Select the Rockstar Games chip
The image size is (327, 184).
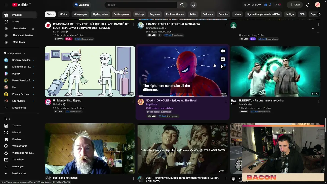[175, 14]
